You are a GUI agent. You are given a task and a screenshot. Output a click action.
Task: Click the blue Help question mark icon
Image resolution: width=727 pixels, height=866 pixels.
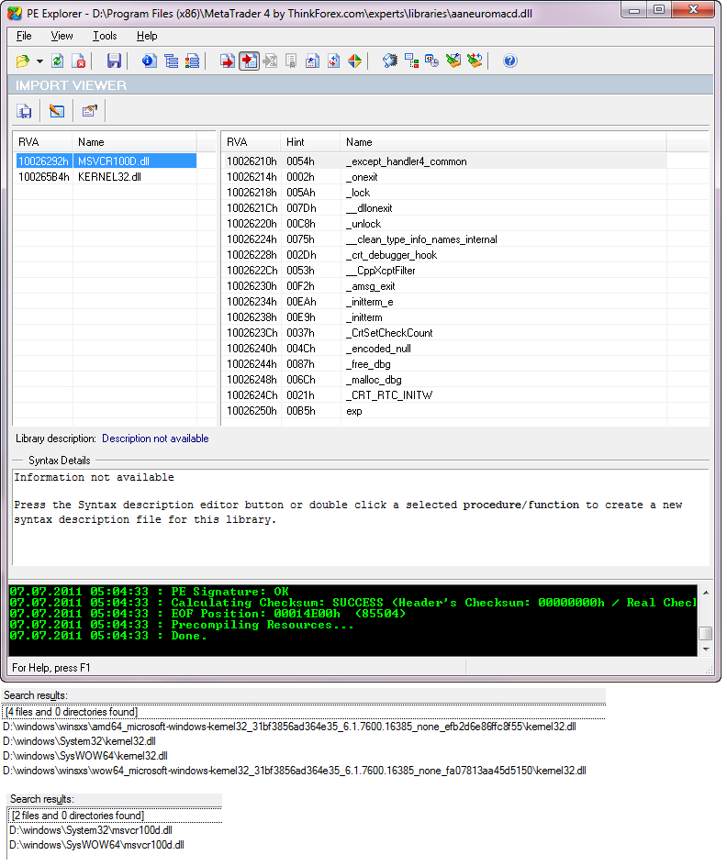509,61
